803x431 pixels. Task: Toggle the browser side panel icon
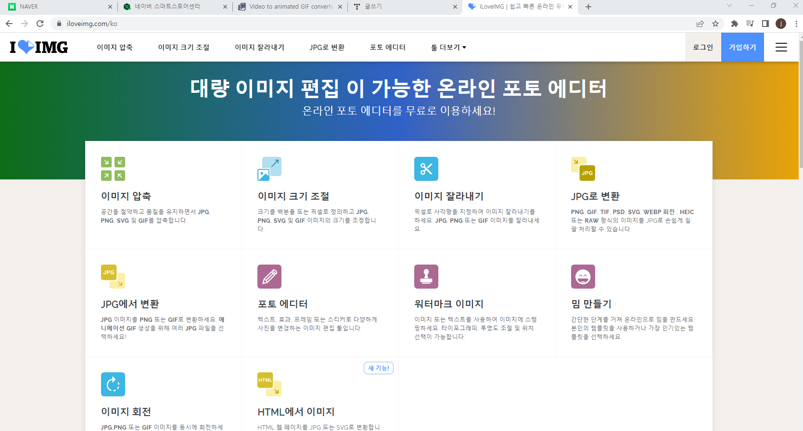(x=765, y=24)
